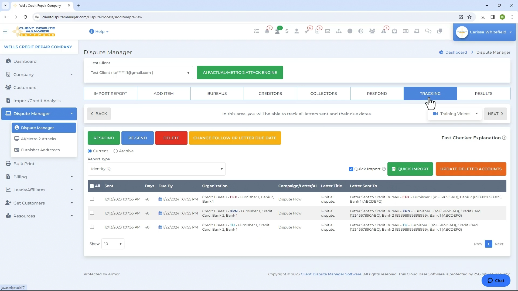
Task: Open the warning triangle alerts icon
Action: 383,31
